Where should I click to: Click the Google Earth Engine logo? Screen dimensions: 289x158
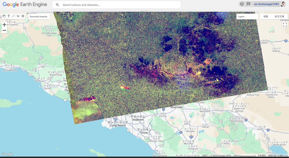25,5
